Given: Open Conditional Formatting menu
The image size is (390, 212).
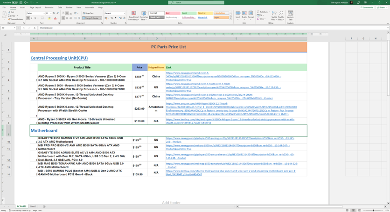Looking at the screenshot, I should (133, 16).
